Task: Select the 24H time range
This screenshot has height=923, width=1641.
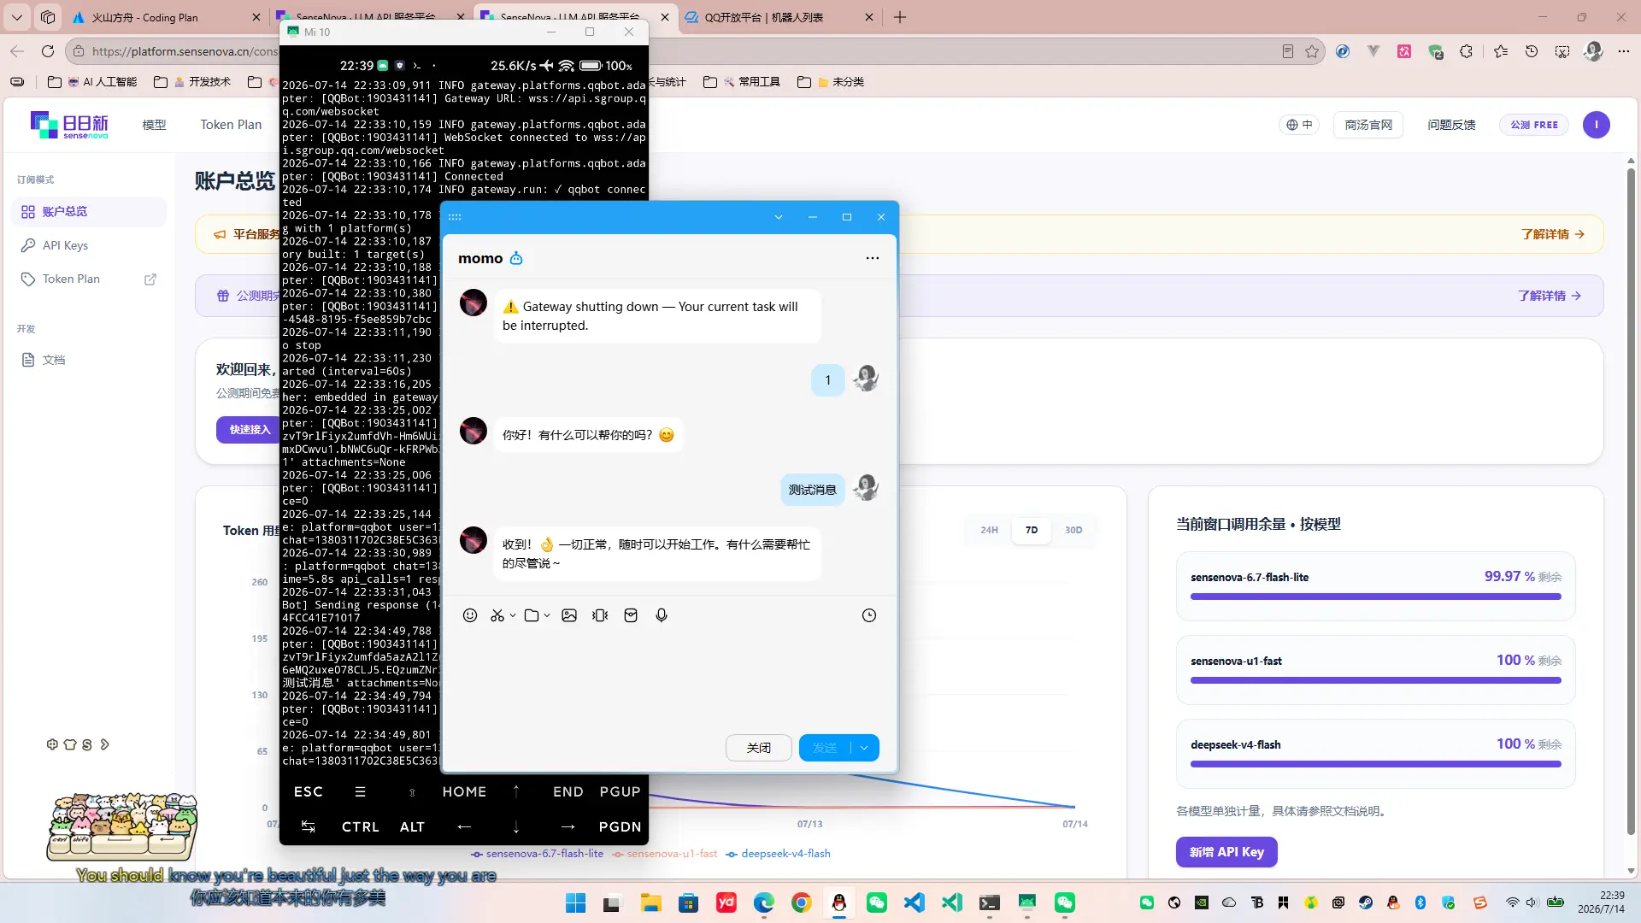Action: tap(989, 530)
